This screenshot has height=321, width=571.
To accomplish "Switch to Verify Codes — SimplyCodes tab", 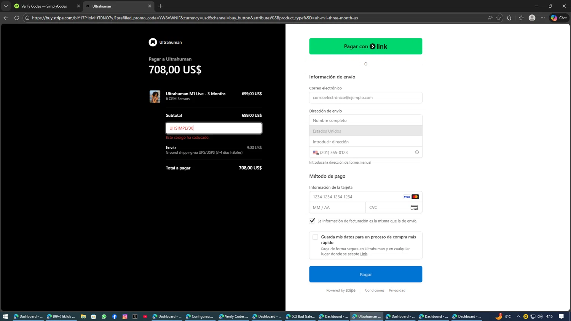I will coord(44,6).
